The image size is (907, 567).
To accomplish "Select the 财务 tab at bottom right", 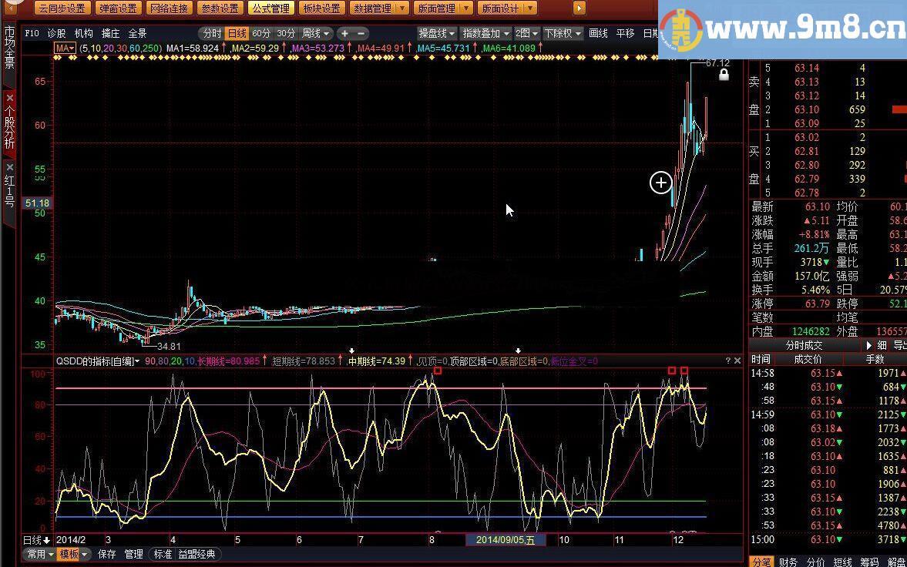I will (788, 562).
